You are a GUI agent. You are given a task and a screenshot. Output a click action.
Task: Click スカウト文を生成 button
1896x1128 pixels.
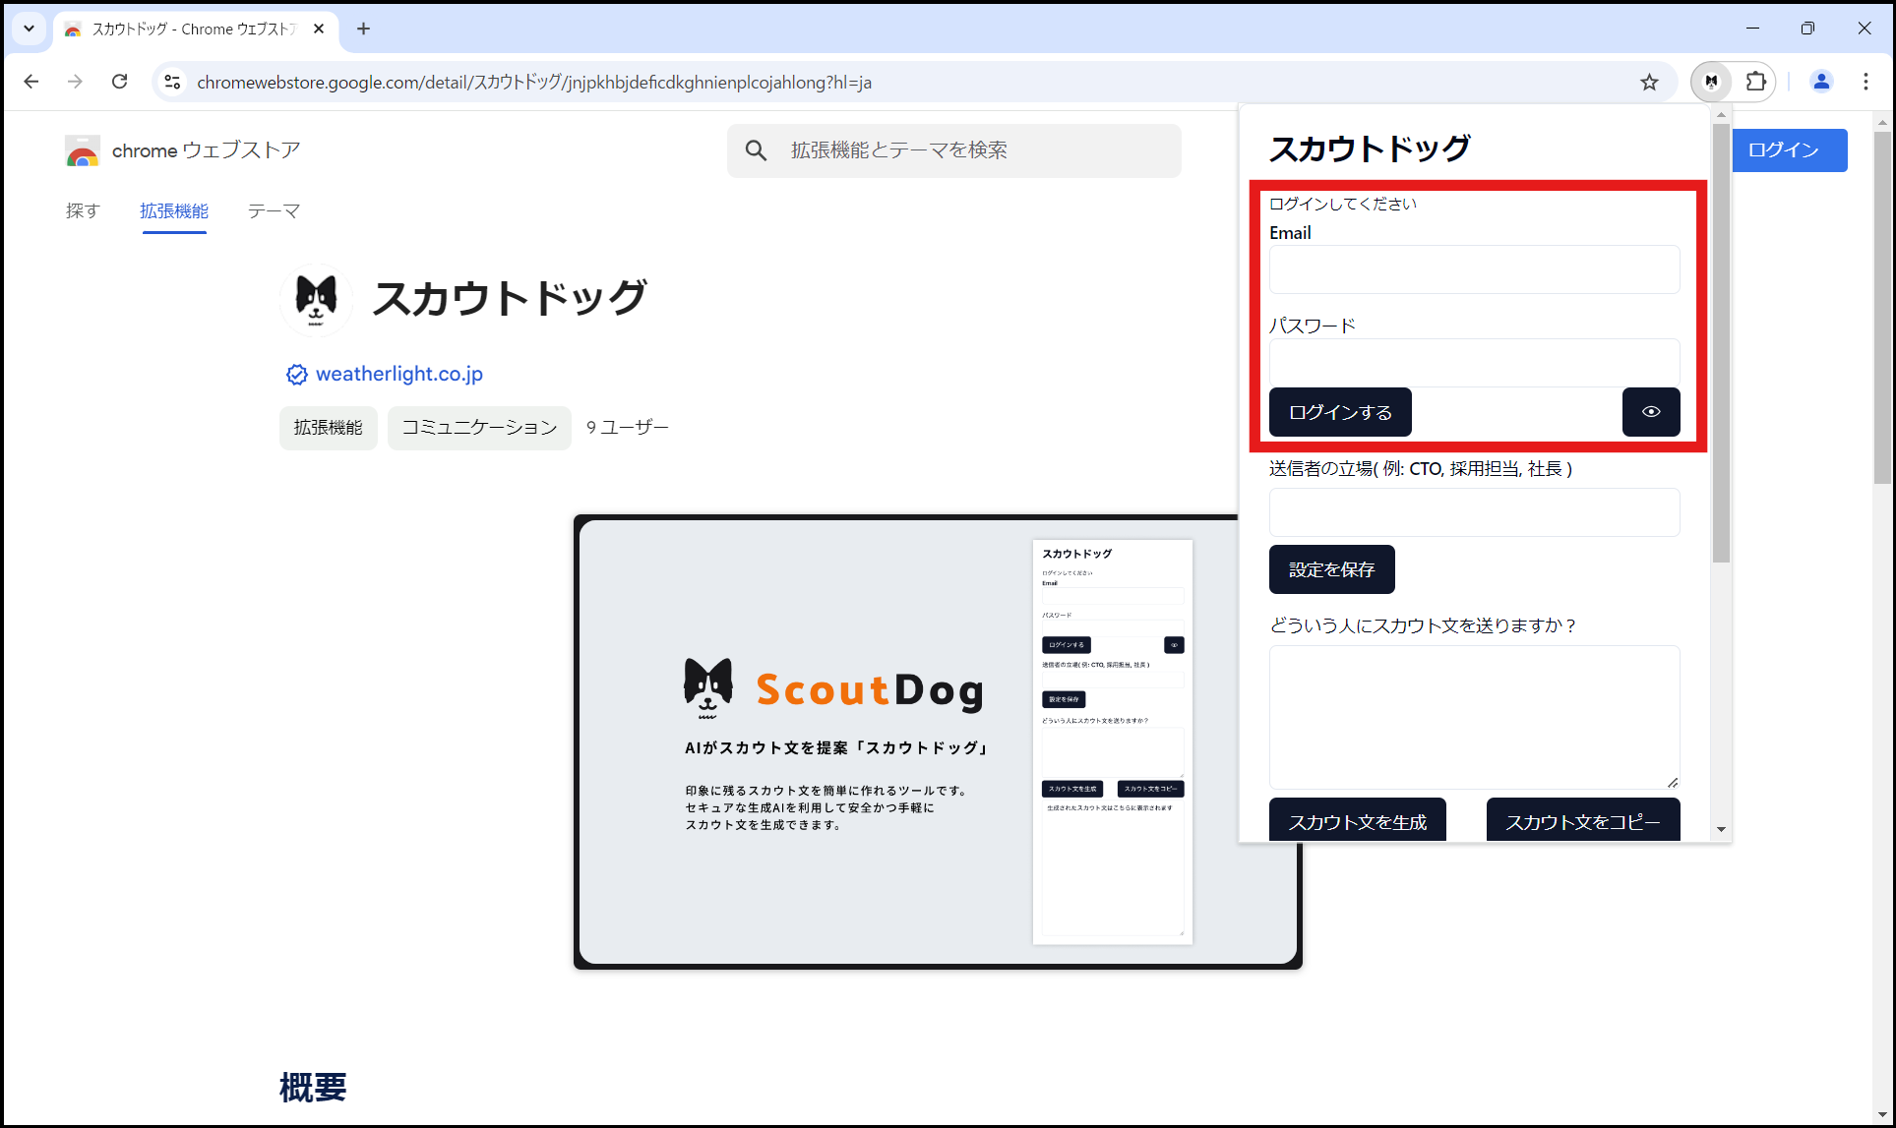pos(1357,820)
